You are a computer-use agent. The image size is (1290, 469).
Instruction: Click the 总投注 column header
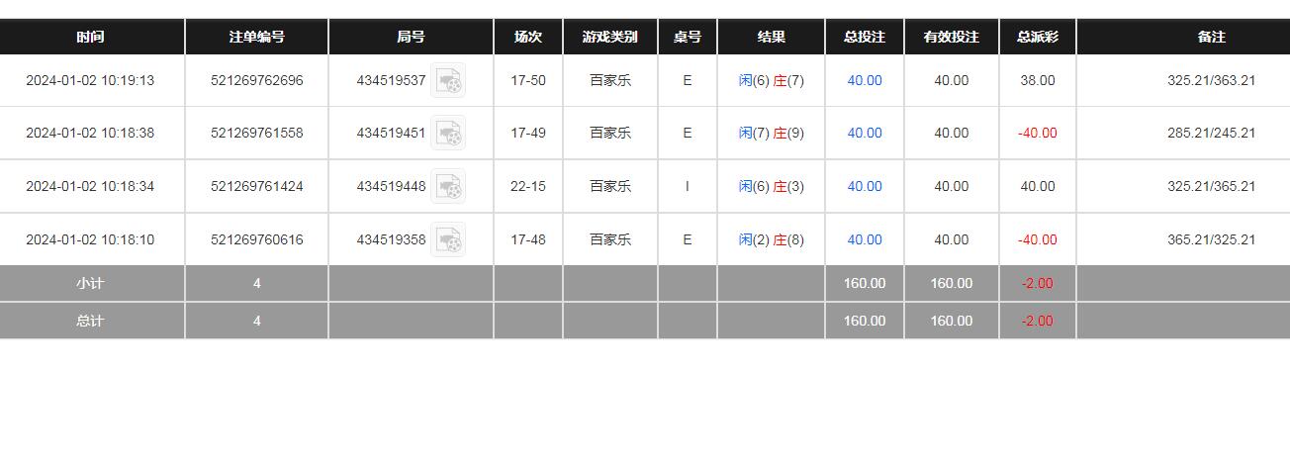pos(864,37)
